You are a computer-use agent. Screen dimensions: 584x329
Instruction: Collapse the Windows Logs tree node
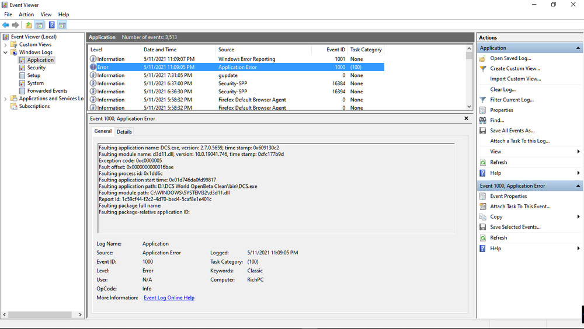click(6, 52)
